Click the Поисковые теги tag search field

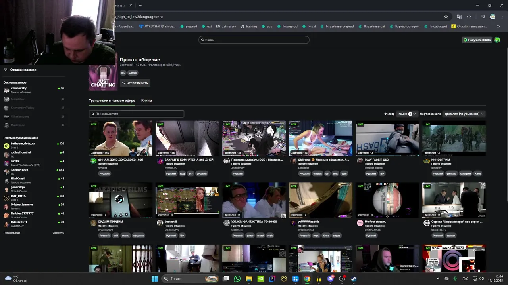137,114
